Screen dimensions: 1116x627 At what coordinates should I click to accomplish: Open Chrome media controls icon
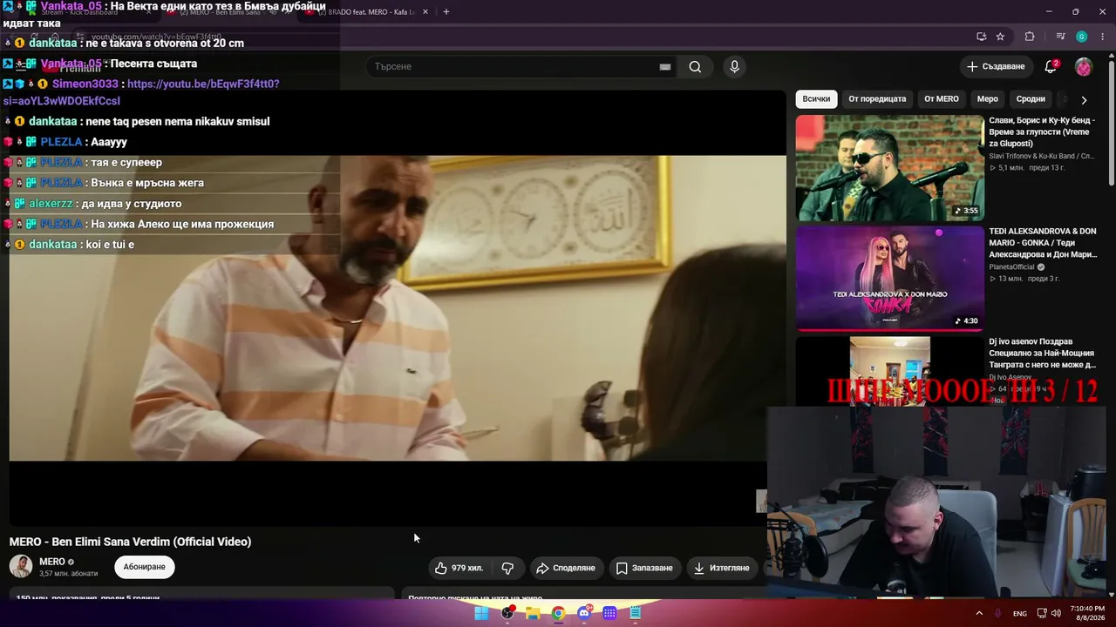tap(1060, 37)
